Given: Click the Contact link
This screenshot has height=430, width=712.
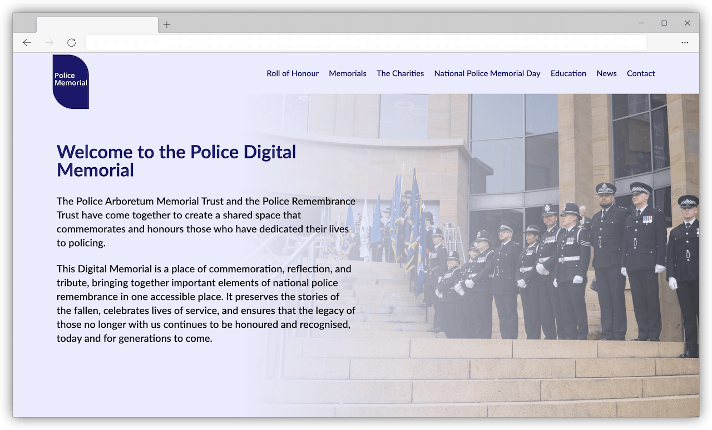Looking at the screenshot, I should tap(641, 73).
